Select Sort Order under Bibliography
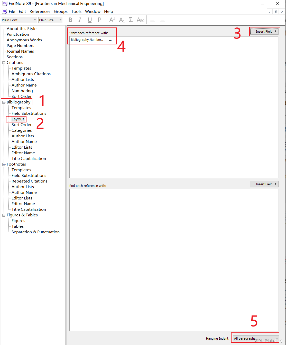This screenshot has height=345, width=286. click(22, 125)
